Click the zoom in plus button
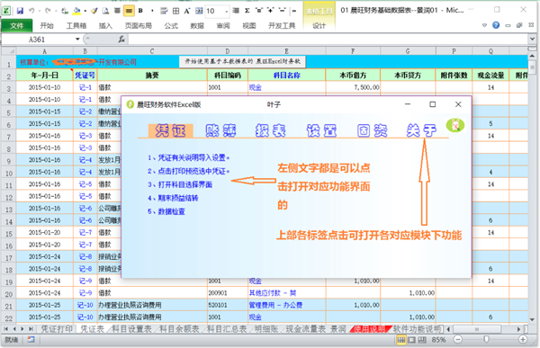540x348 pixels. tap(523, 340)
